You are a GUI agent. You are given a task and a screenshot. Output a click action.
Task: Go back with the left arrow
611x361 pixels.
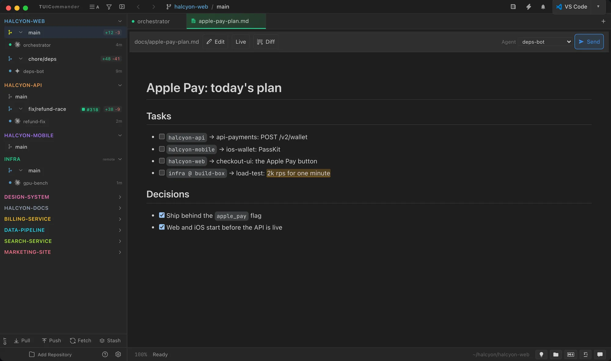138,7
